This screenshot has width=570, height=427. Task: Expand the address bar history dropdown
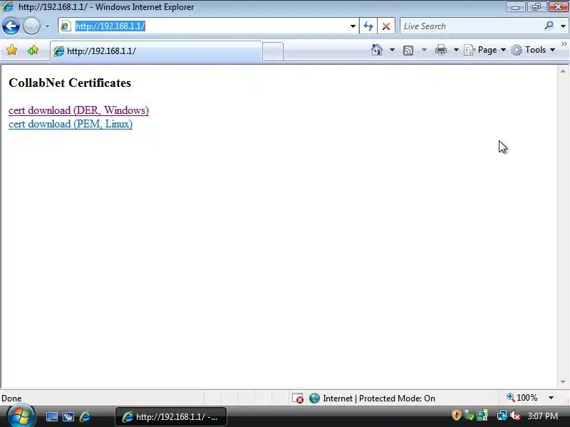pos(353,26)
